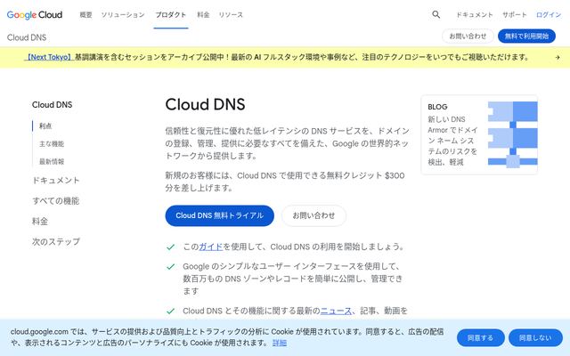Jump to the 最新情報 section in the sidebar
Viewport: 570px width, 356px height.
click(x=52, y=162)
